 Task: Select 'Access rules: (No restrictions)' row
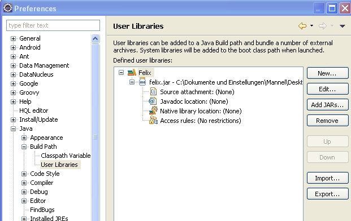(201, 121)
